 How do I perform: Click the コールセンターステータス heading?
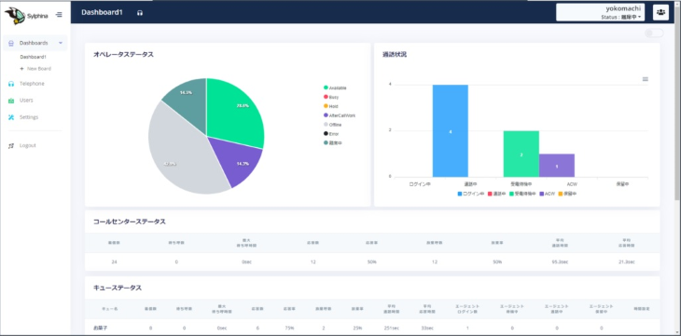click(x=130, y=222)
